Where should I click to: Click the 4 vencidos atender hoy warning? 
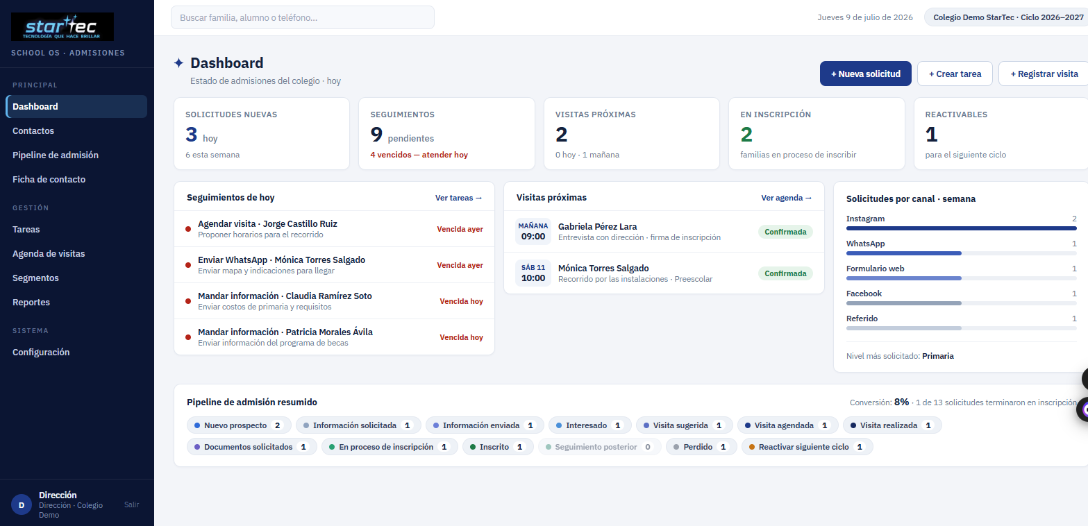[419, 155]
